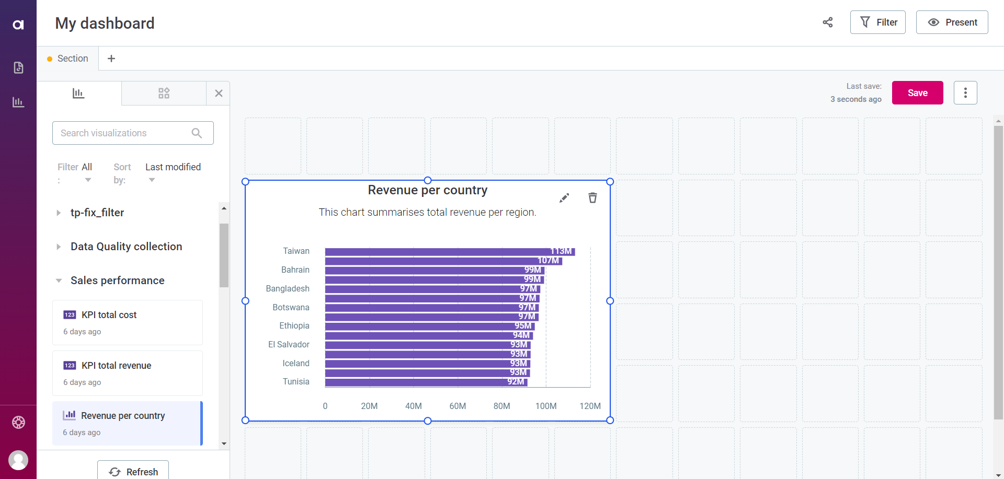The width and height of the screenshot is (1004, 479).
Task: Open the Filter: All dropdown
Action: click(x=87, y=173)
